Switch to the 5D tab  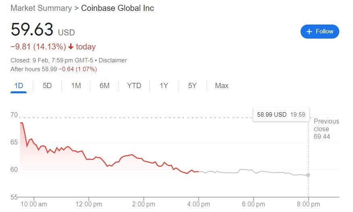(47, 86)
